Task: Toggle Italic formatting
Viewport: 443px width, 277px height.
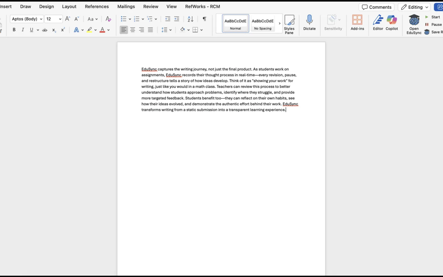Action: 23,30
